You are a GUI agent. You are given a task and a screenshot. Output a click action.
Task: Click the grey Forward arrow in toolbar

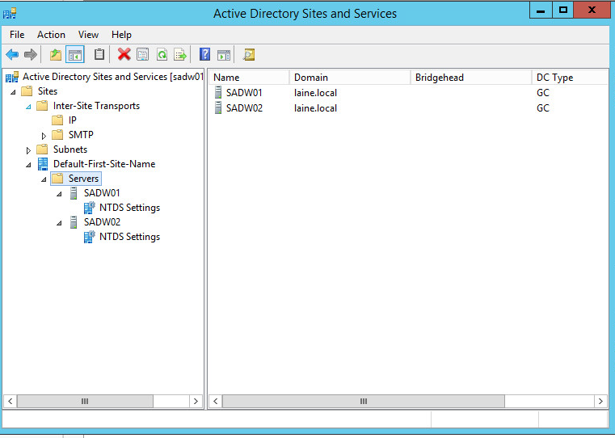click(30, 54)
